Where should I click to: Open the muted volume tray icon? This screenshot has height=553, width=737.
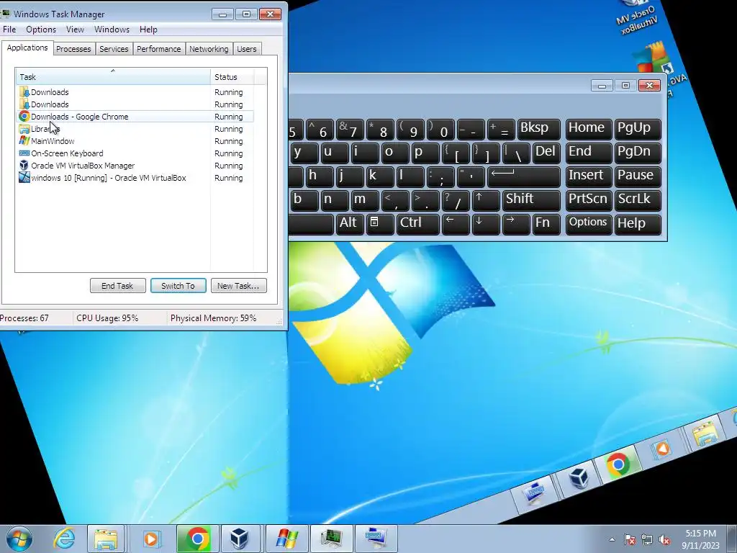(x=664, y=539)
